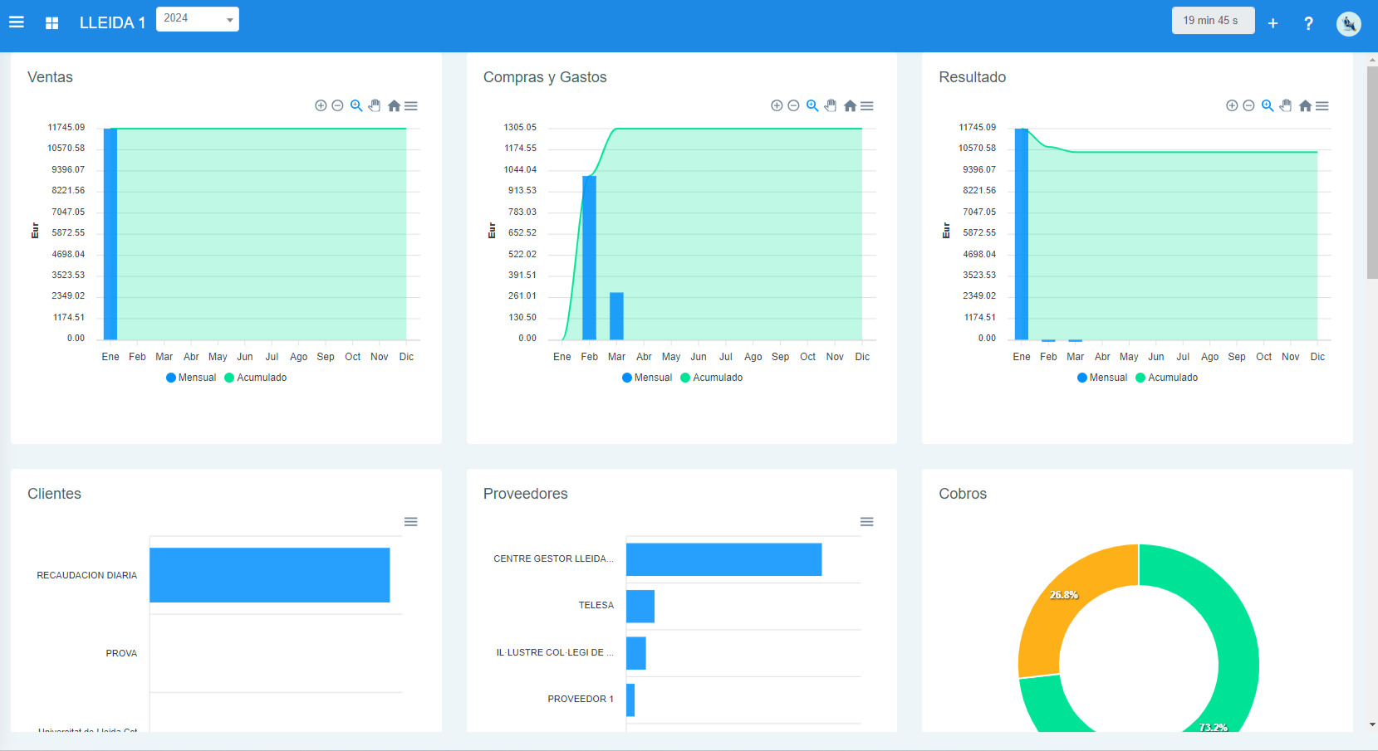This screenshot has height=751, width=1378.
Task: Open the hamburger navigation menu
Action: click(17, 22)
